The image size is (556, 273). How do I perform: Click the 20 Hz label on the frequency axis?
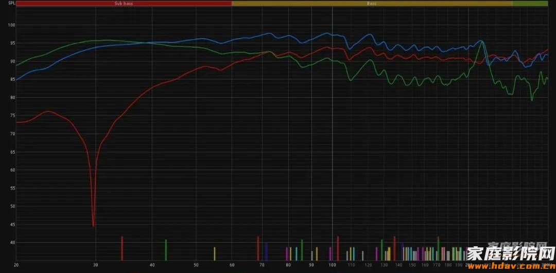[x=16, y=265]
